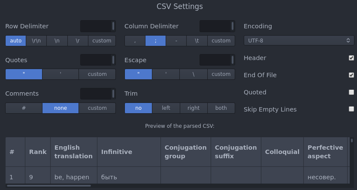Choose \r\n as row delimiter
357x190 pixels.
pos(36,41)
